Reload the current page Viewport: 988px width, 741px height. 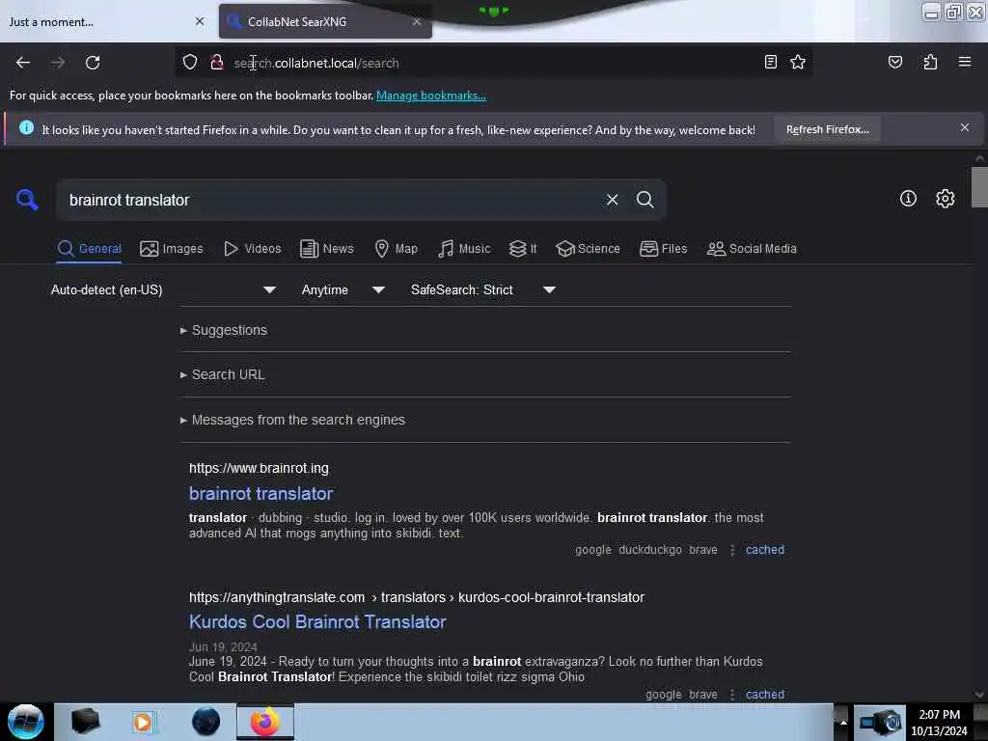93,63
